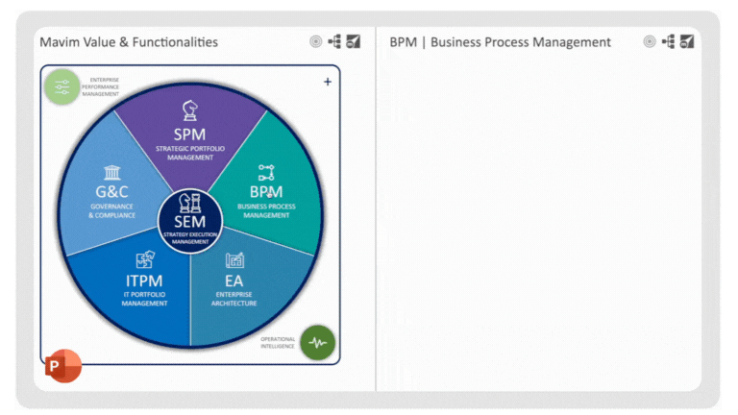Expand the diagram using the plus sign
Screen dimensions: 738x415
pyautogui.click(x=328, y=82)
